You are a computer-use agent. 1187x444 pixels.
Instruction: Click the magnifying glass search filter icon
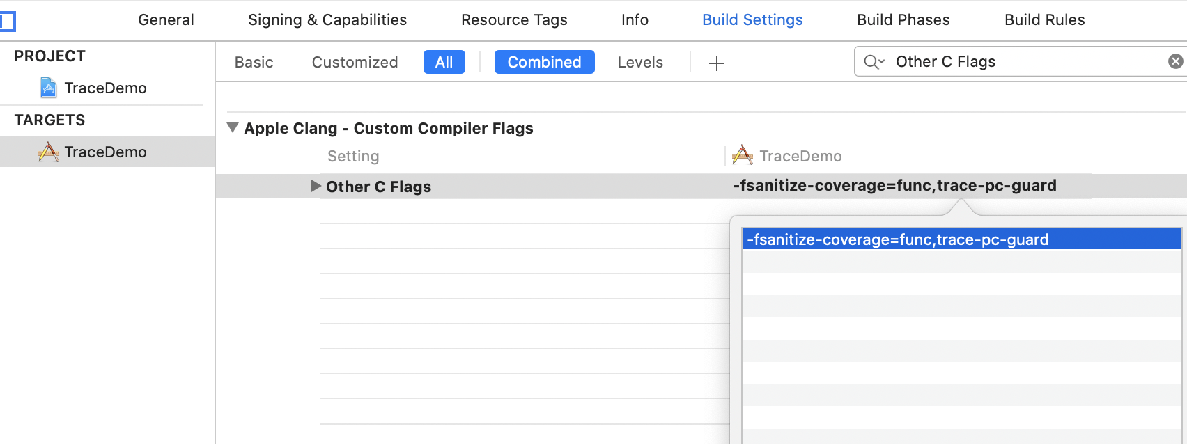pos(871,62)
